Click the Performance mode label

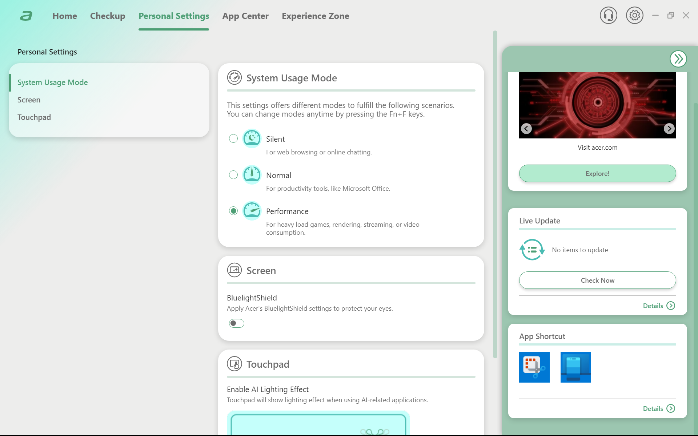(x=287, y=211)
